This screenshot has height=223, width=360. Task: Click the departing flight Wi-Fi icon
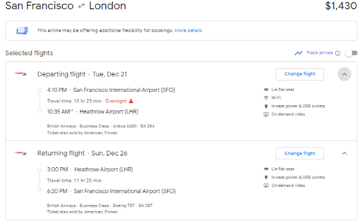tap(266, 98)
